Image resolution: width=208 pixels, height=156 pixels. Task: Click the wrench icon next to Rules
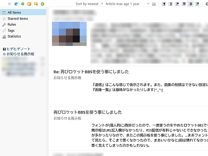[x=4, y=25]
